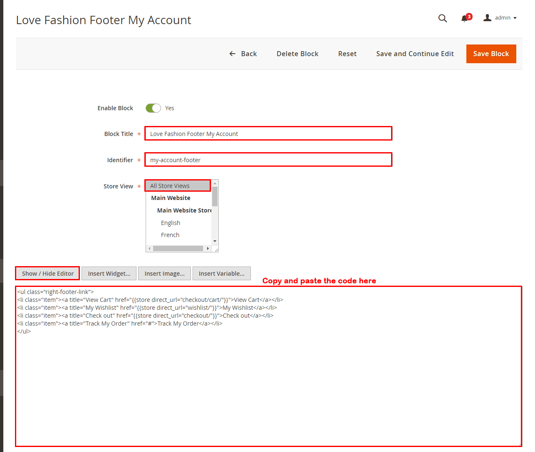Click the store view horizontal scrollbar
Viewport: 535px width, 452px height.
point(178,249)
